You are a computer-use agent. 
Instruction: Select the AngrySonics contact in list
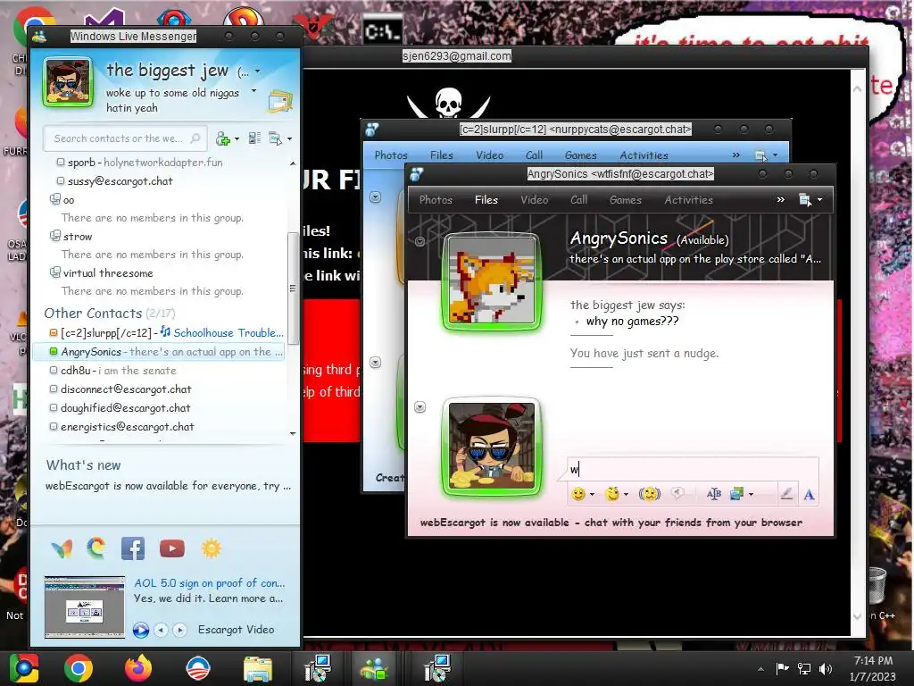click(159, 352)
